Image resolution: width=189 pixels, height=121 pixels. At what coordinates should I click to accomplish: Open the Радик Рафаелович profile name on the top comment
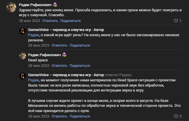tap(35, 5)
